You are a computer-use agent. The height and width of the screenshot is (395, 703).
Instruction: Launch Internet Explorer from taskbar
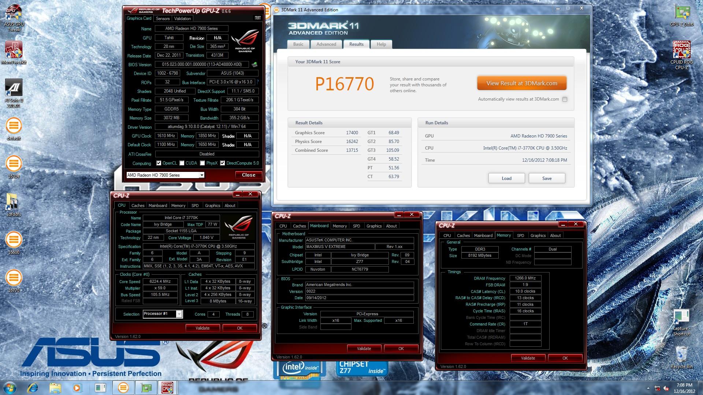tap(33, 387)
